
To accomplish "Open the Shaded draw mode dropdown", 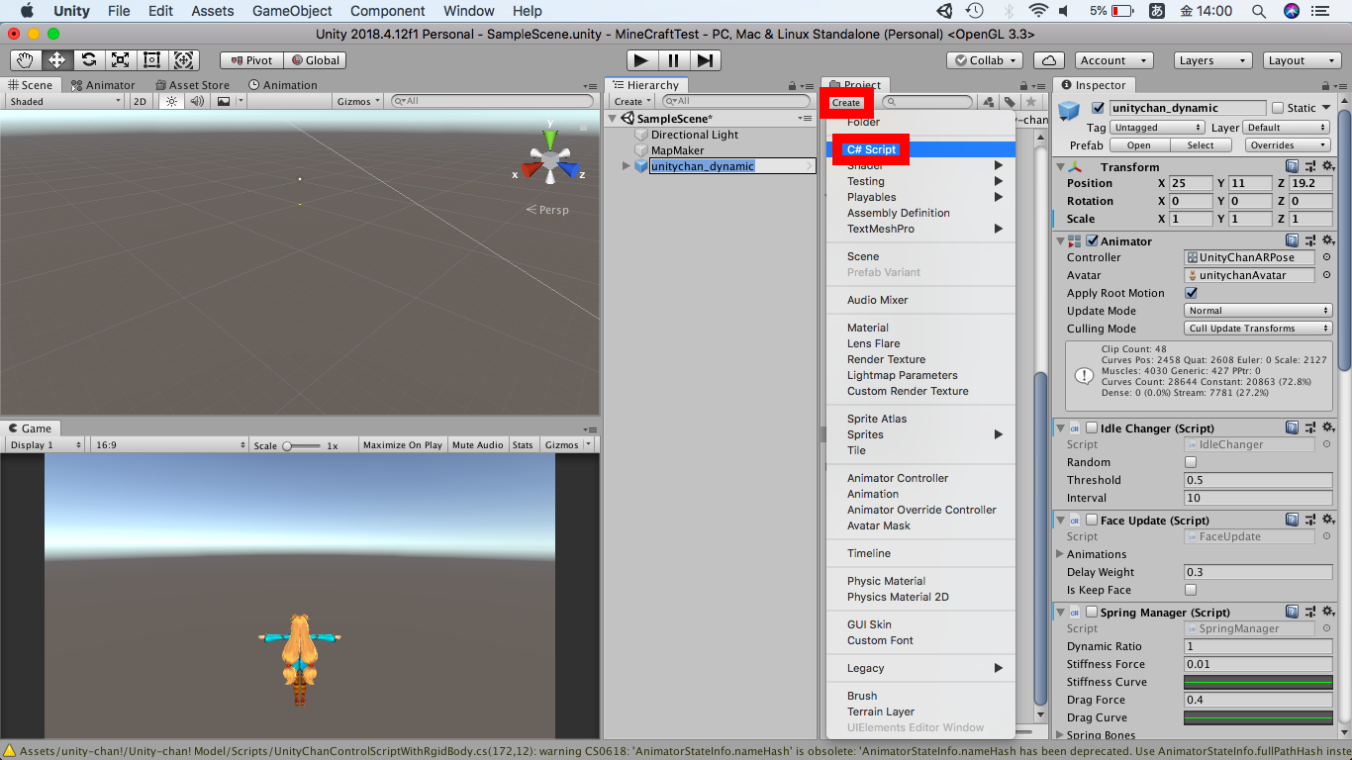I will point(66,101).
